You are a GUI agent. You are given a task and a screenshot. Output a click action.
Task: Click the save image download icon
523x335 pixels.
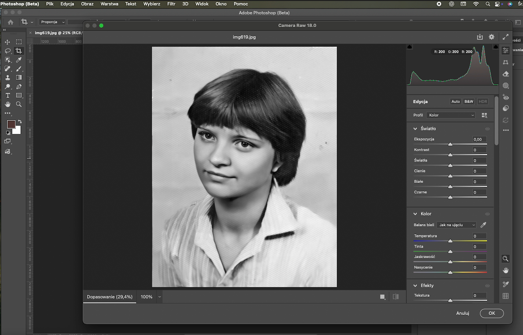click(480, 37)
